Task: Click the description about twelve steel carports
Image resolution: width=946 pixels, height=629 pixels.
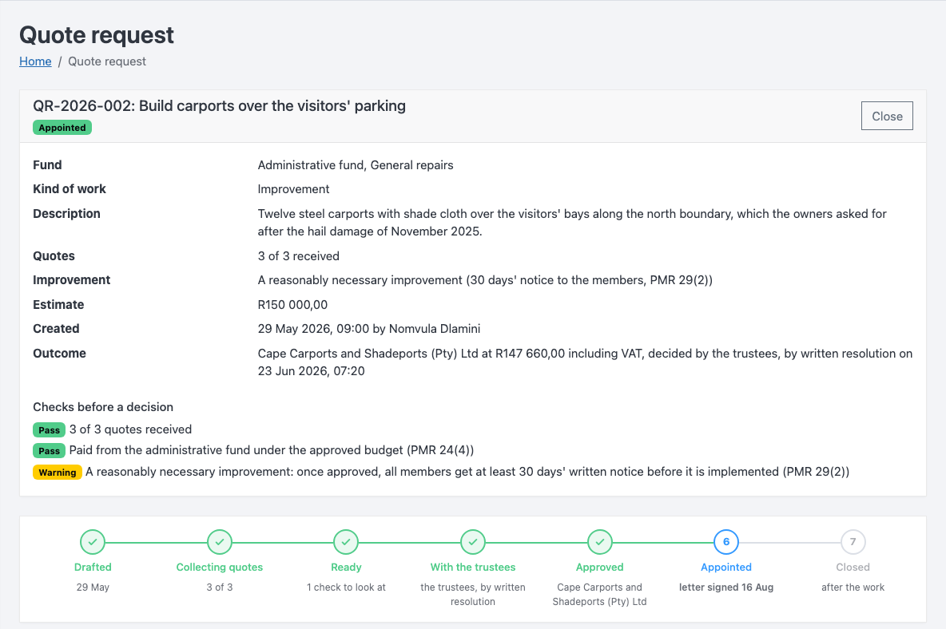Action: coord(572,223)
